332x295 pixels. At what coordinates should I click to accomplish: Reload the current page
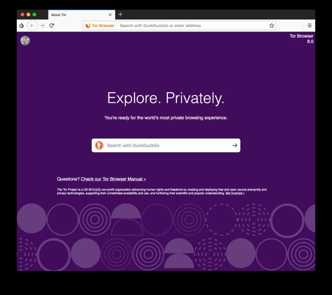[52, 26]
